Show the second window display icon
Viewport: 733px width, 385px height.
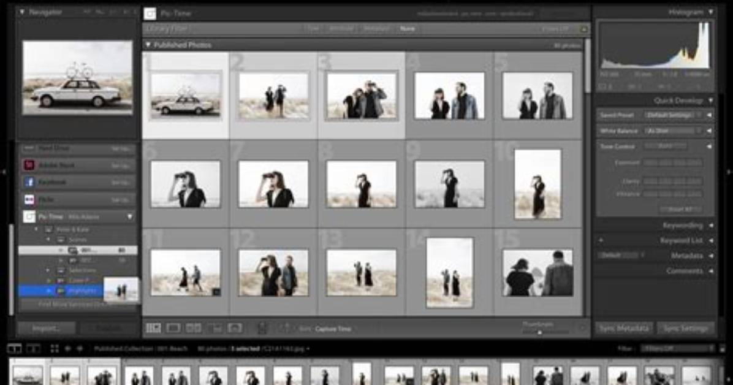coord(32,348)
